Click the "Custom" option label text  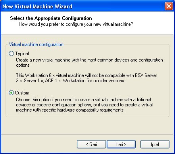[22, 93]
